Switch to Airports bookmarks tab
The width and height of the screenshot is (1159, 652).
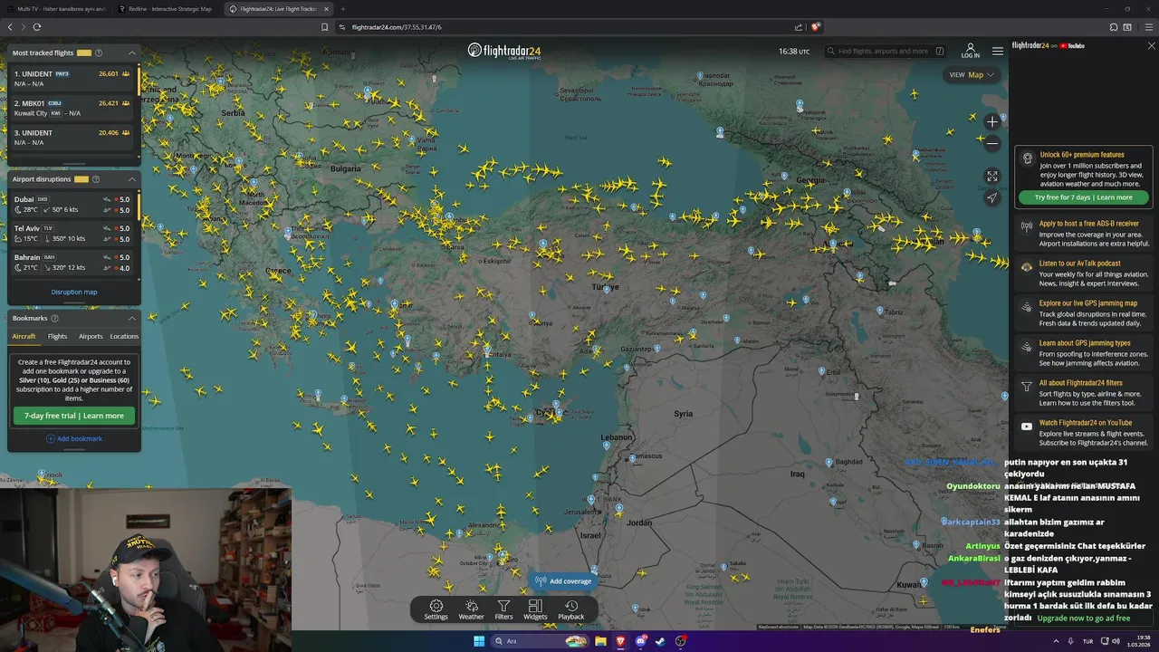click(91, 336)
